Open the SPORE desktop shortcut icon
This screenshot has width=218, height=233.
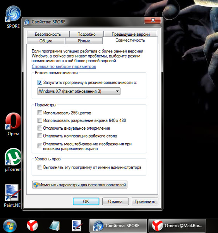pos(13,14)
